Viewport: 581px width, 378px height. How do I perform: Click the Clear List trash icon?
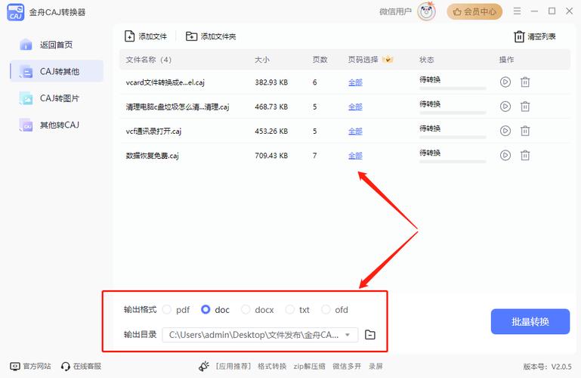(519, 36)
